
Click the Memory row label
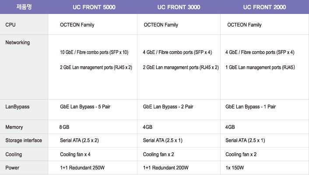pyautogui.click(x=14, y=127)
